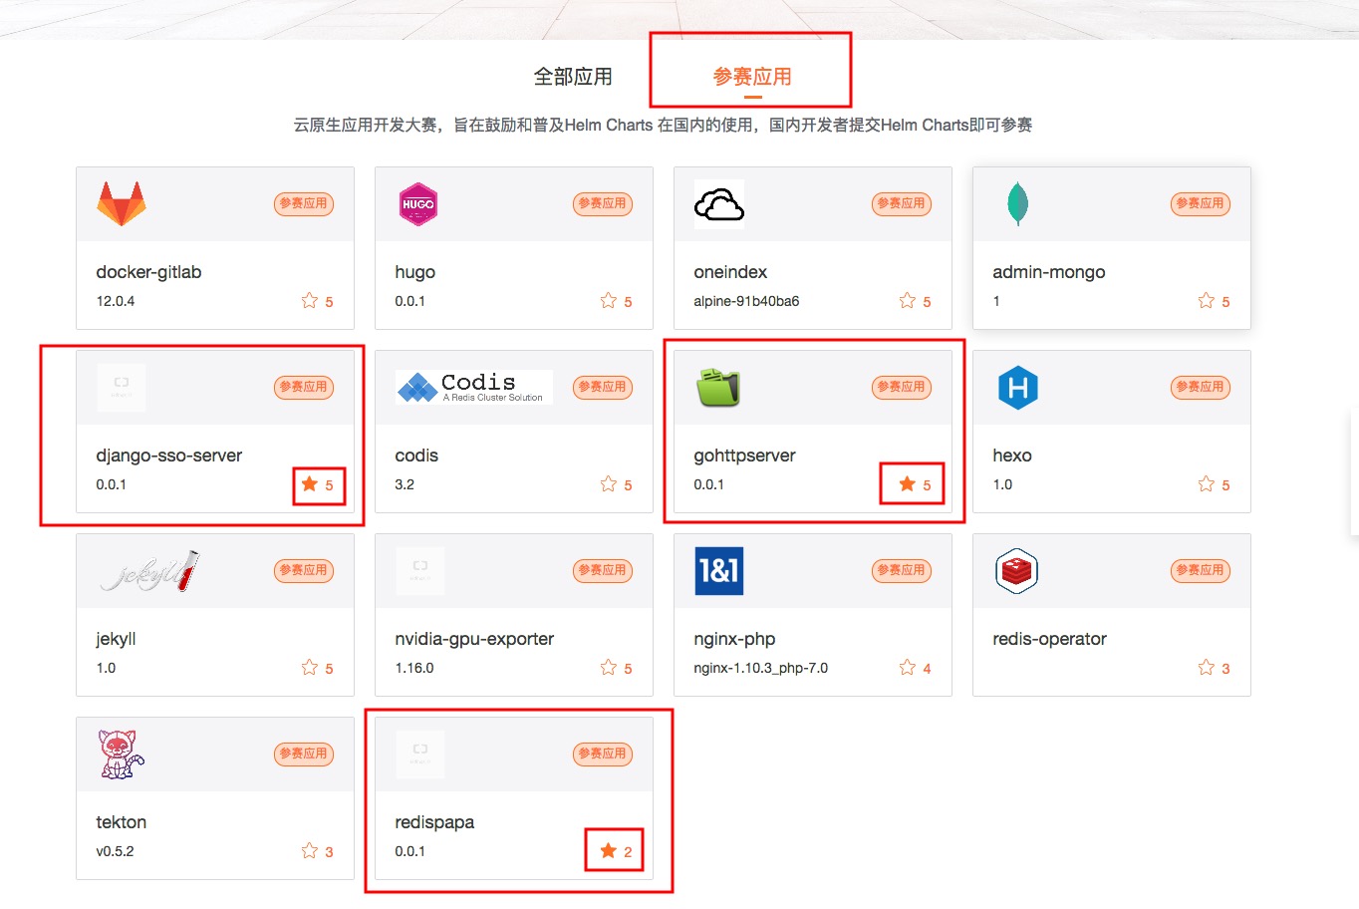The width and height of the screenshot is (1359, 909).
Task: Click the docker-gitlab fox logo icon
Action: [x=122, y=204]
